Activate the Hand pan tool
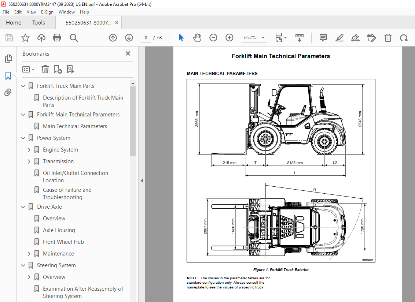 coord(197,38)
